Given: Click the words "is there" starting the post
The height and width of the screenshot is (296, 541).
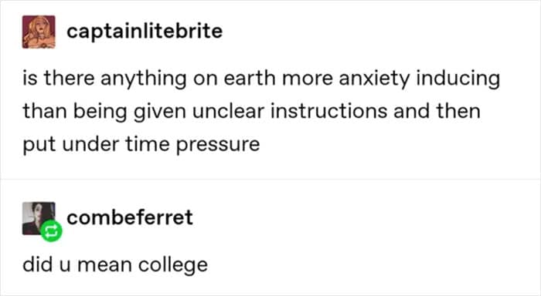Looking at the screenshot, I should pos(59,78).
